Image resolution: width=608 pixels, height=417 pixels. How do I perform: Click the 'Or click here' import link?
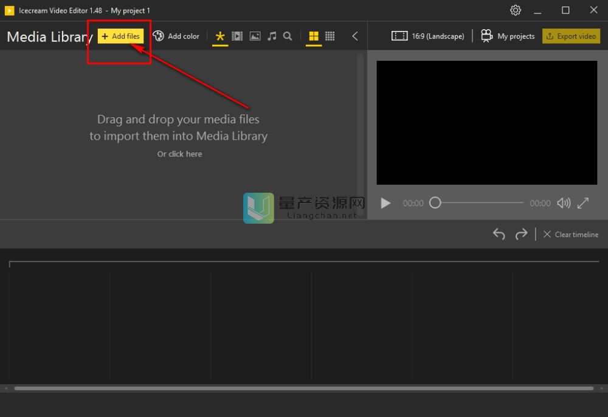tap(179, 154)
